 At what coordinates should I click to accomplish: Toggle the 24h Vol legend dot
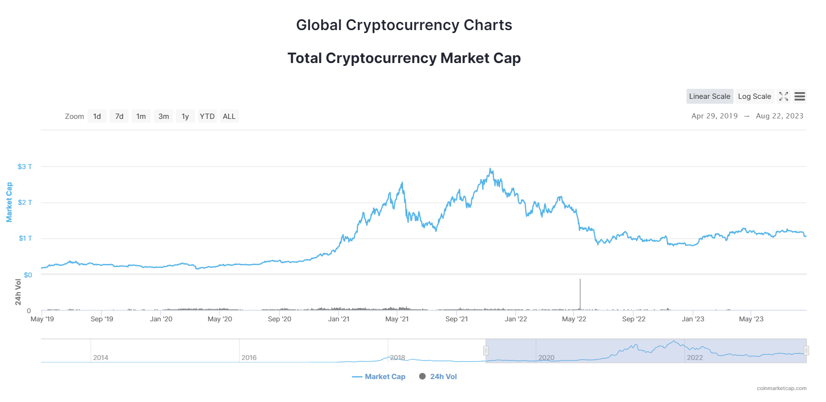[423, 376]
